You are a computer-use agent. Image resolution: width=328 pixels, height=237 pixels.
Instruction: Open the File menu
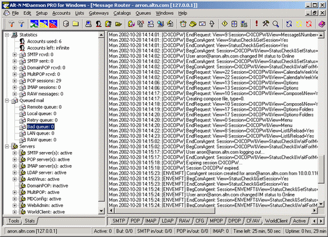pyautogui.click(x=15, y=13)
